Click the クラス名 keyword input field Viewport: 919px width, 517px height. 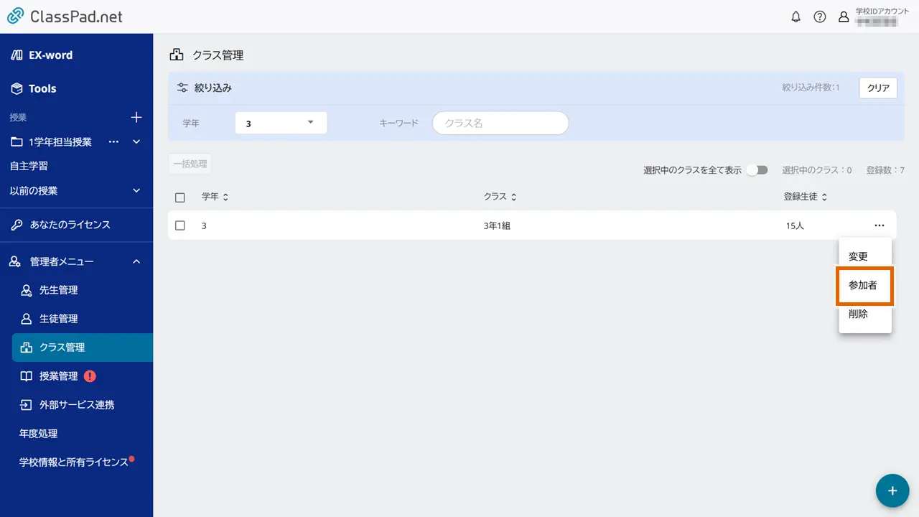(500, 122)
